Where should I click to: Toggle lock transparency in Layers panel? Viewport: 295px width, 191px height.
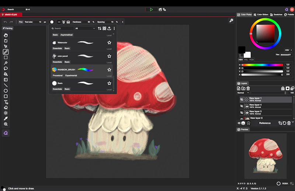pos(283,88)
